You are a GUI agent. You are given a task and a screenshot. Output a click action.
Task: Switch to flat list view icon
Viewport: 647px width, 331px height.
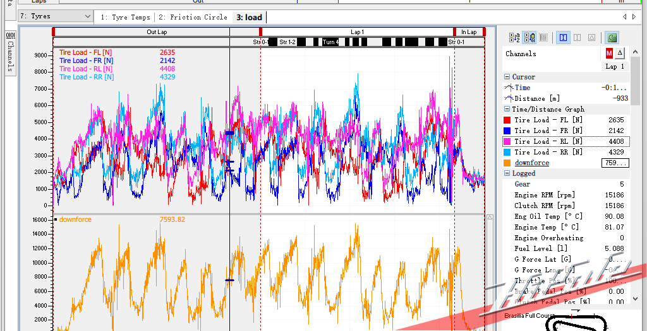coord(543,38)
